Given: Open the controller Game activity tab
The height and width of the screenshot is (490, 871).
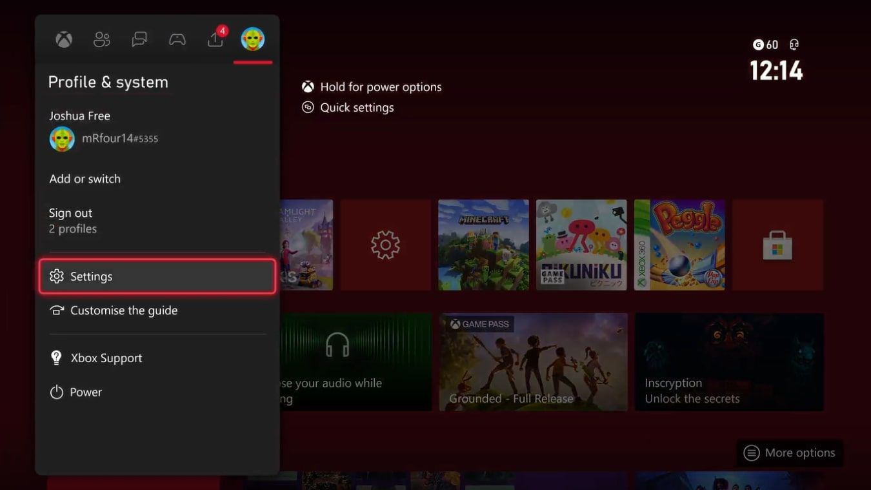Looking at the screenshot, I should (177, 40).
